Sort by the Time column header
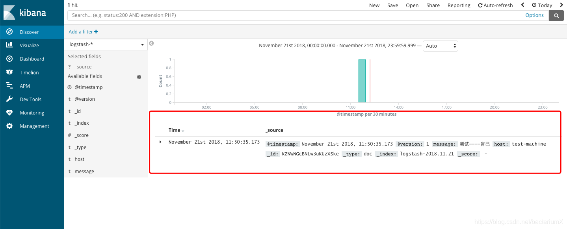The height and width of the screenshot is (229, 567). tap(176, 130)
